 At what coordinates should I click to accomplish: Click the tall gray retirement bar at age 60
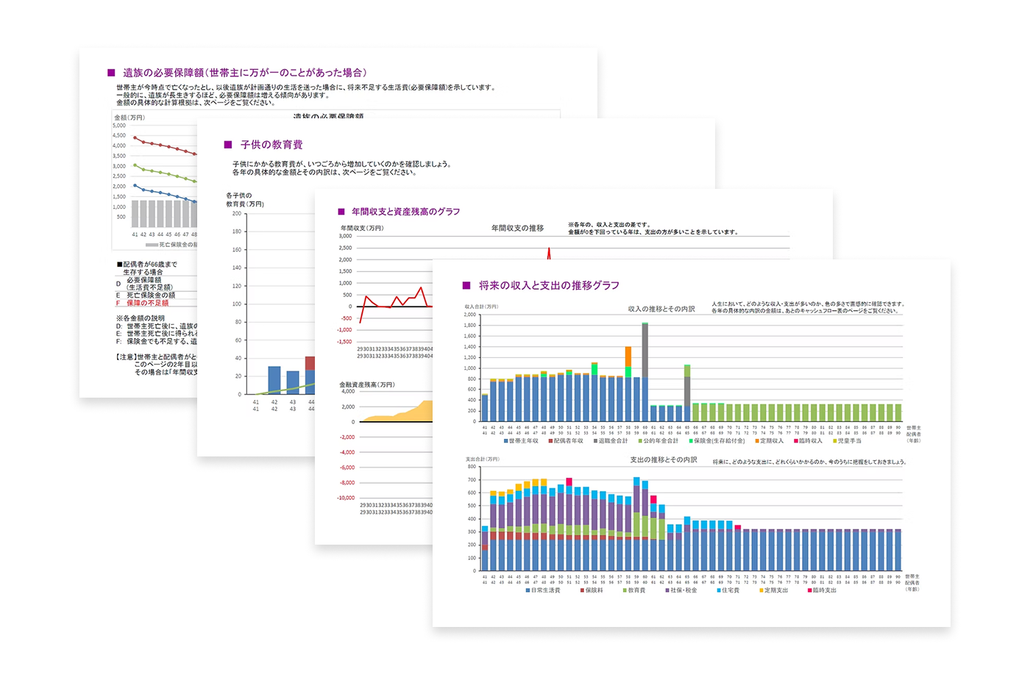tap(644, 353)
